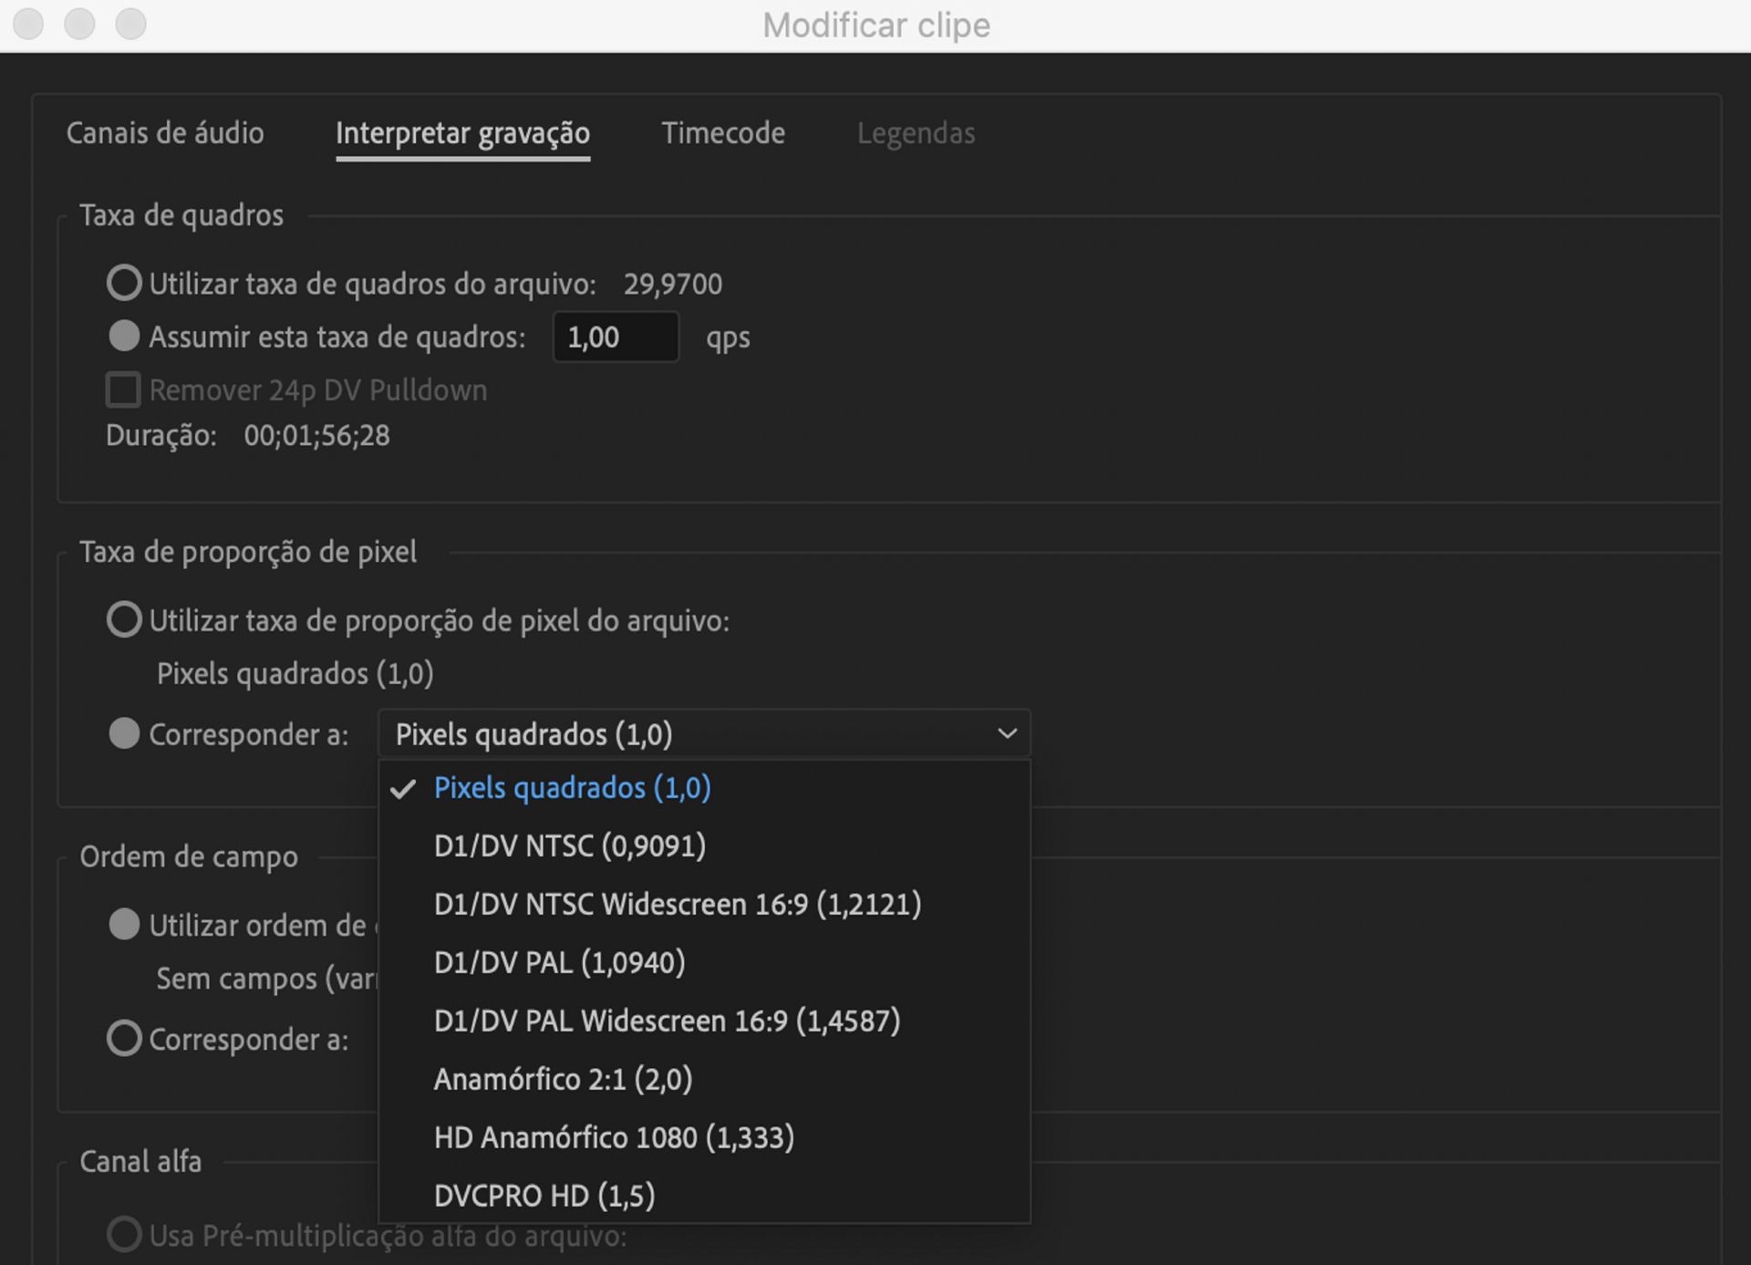This screenshot has height=1265, width=1751.
Task: Click the frame rate qps input field
Action: click(x=615, y=337)
